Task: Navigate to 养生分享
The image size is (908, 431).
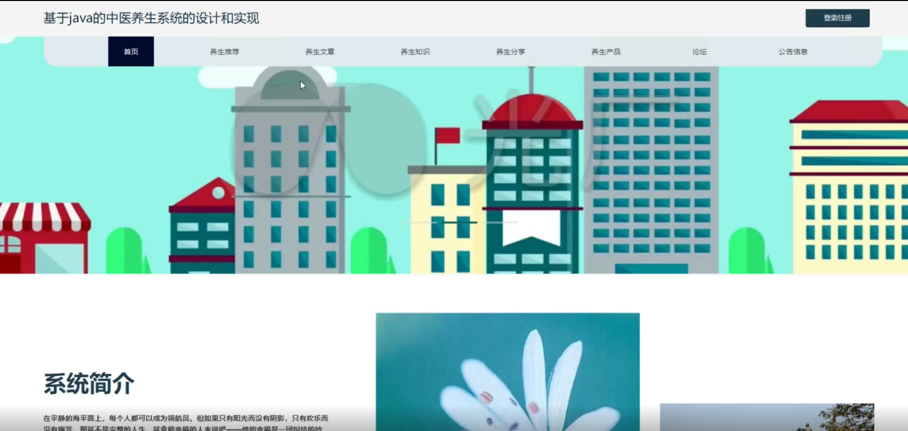Action: (511, 51)
